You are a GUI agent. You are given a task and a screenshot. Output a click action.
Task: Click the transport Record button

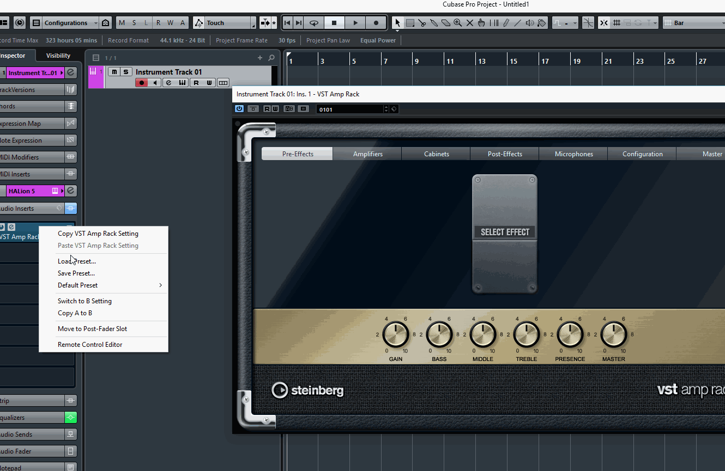click(x=376, y=23)
